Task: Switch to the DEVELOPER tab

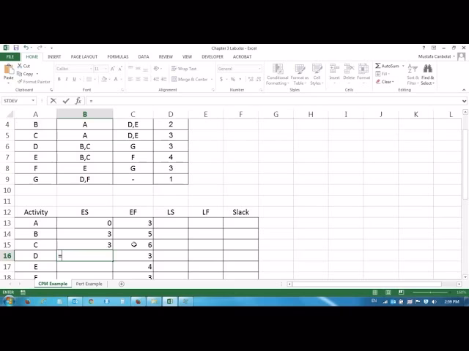Action: coord(213,57)
